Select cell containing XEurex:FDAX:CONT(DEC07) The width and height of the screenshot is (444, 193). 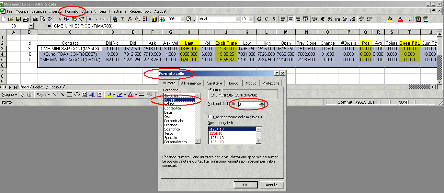(x=70, y=54)
